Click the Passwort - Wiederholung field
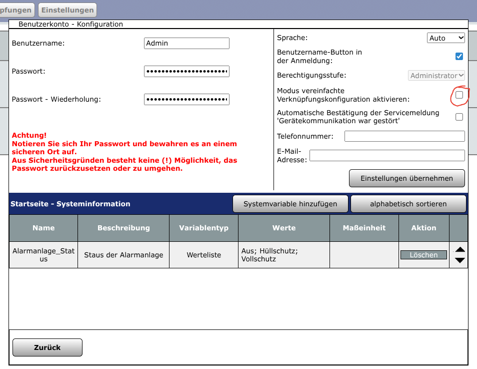 (186, 100)
